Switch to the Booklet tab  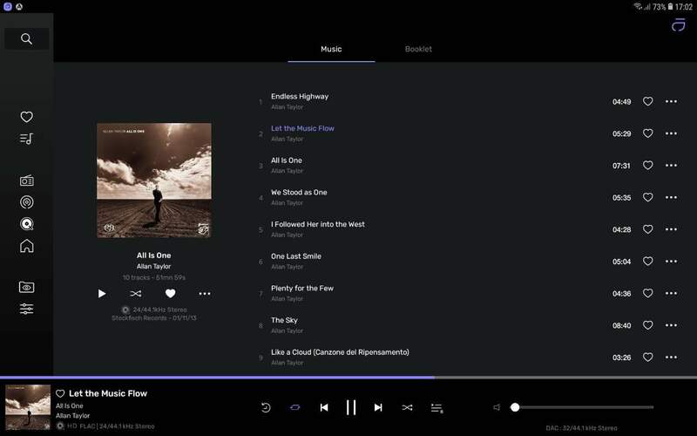(x=418, y=49)
